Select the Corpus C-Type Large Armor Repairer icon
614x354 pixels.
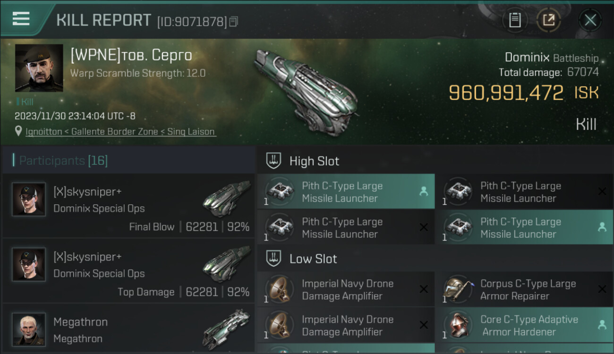tap(458, 289)
